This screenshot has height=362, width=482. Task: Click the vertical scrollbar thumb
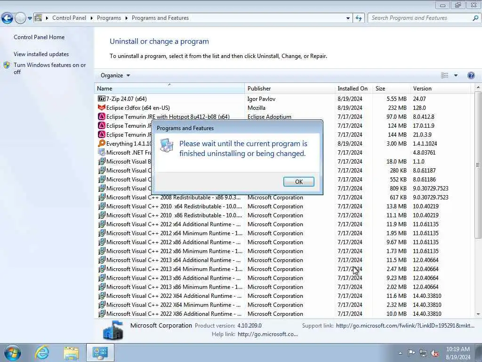(x=478, y=165)
